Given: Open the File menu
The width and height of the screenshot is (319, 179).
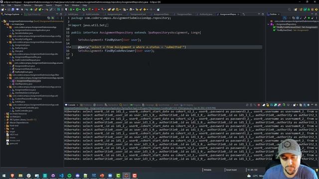Looking at the screenshot, I should 2,5.
